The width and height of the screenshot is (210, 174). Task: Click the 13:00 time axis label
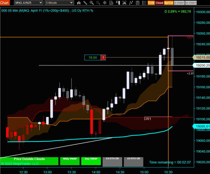[x=48, y=172]
